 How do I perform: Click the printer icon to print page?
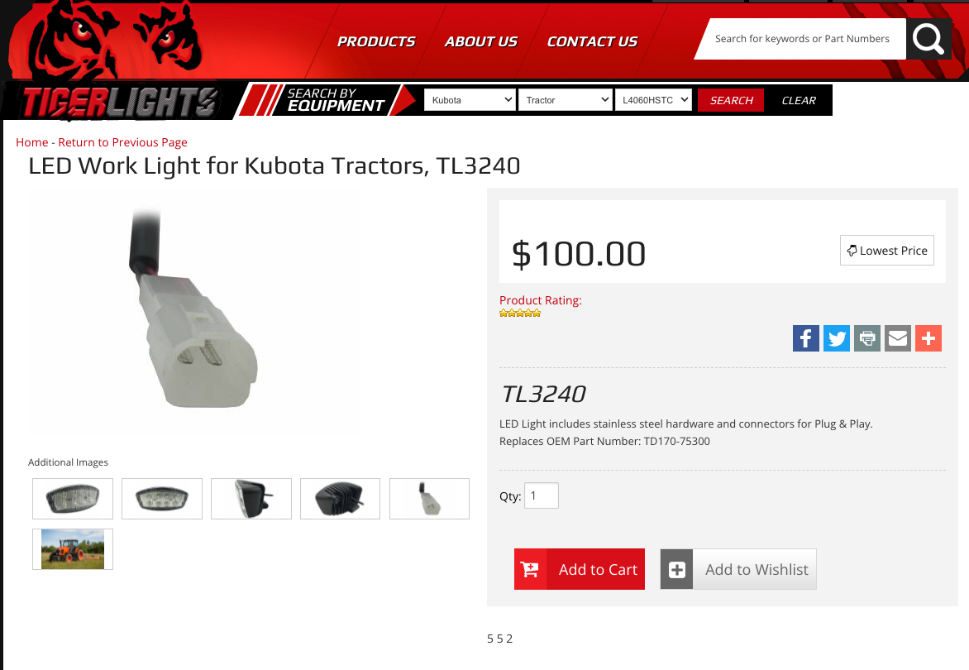point(867,338)
